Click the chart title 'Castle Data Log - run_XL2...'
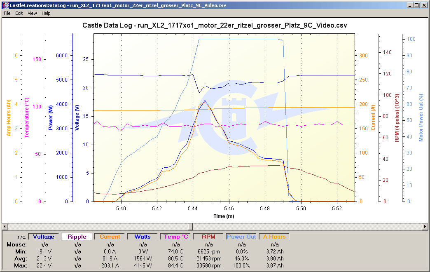 pos(215,25)
